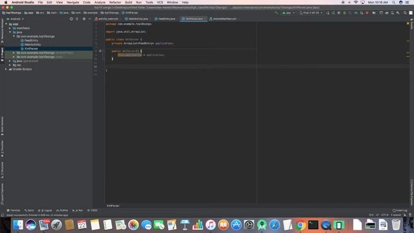Open Finder from the dock
Image resolution: width=414 pixels, height=233 pixels.
(18, 225)
